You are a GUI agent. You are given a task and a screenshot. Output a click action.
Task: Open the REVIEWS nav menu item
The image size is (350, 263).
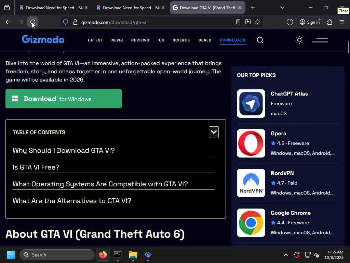point(140,40)
